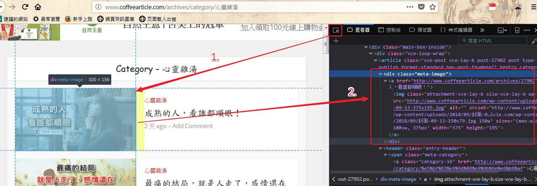537x186 pixels.
Task: Open the DevTools dock layout dropdown
Action: click(502, 30)
